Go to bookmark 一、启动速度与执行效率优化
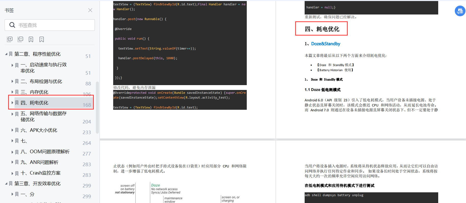Screen dimensions: 466x203 tap(44, 68)
